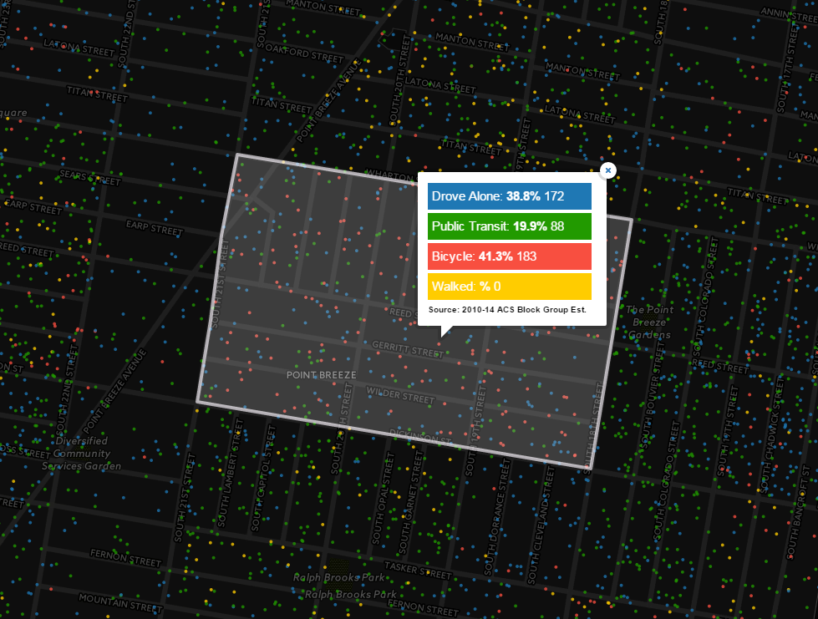Select the Diversified Community Services Garden label

point(81,454)
